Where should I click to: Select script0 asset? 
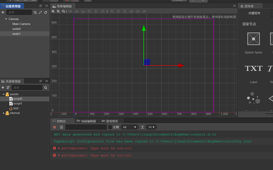pyautogui.click(x=18, y=99)
